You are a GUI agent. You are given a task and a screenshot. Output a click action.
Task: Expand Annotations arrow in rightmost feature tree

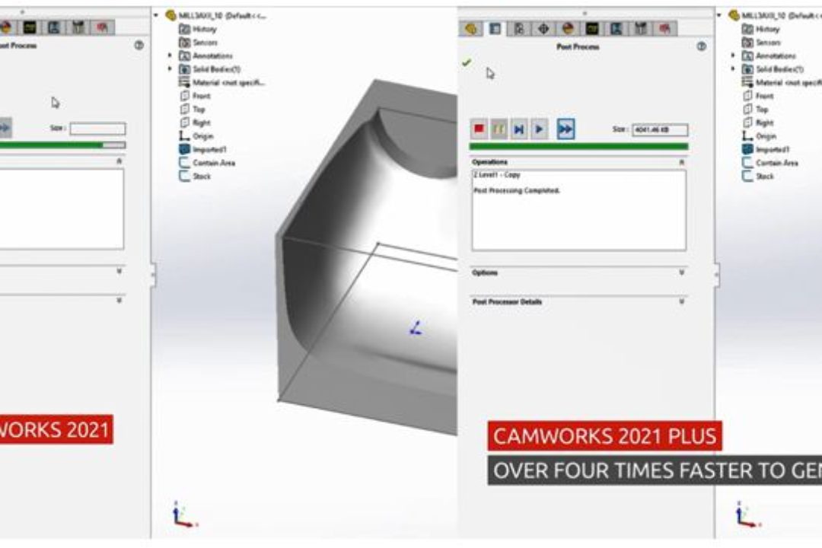[732, 55]
